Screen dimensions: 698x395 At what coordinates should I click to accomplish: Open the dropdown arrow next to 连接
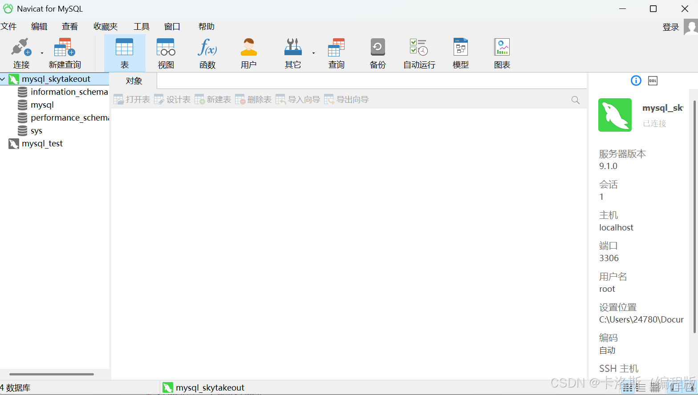(42, 53)
